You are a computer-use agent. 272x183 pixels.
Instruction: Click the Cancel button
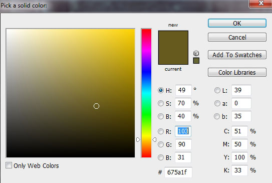click(x=237, y=37)
